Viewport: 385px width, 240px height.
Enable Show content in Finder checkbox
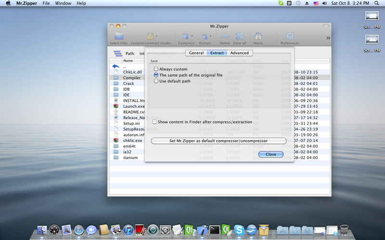coord(154,122)
